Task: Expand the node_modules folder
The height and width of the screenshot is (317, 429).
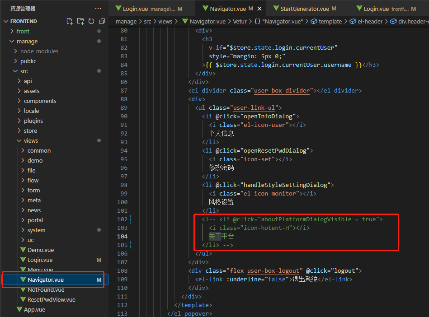Action: coord(39,51)
